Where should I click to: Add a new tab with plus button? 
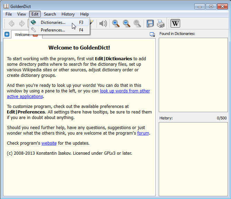(7, 34)
